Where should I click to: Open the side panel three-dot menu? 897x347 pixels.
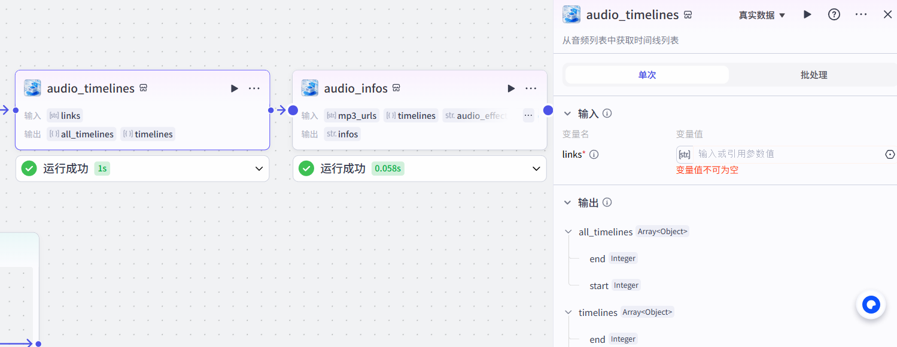click(861, 15)
